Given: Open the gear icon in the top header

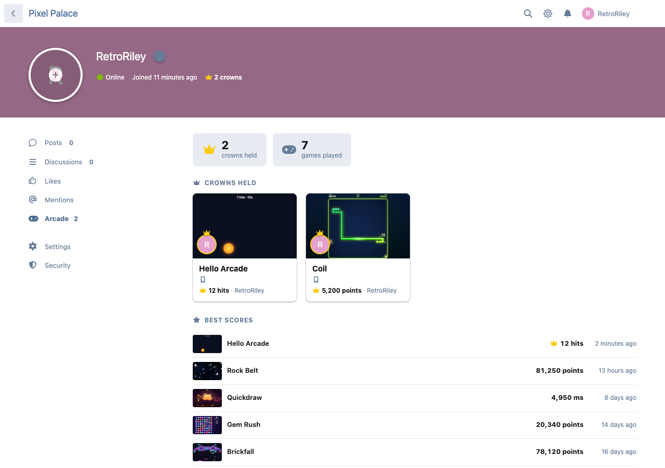Looking at the screenshot, I should pos(548,14).
